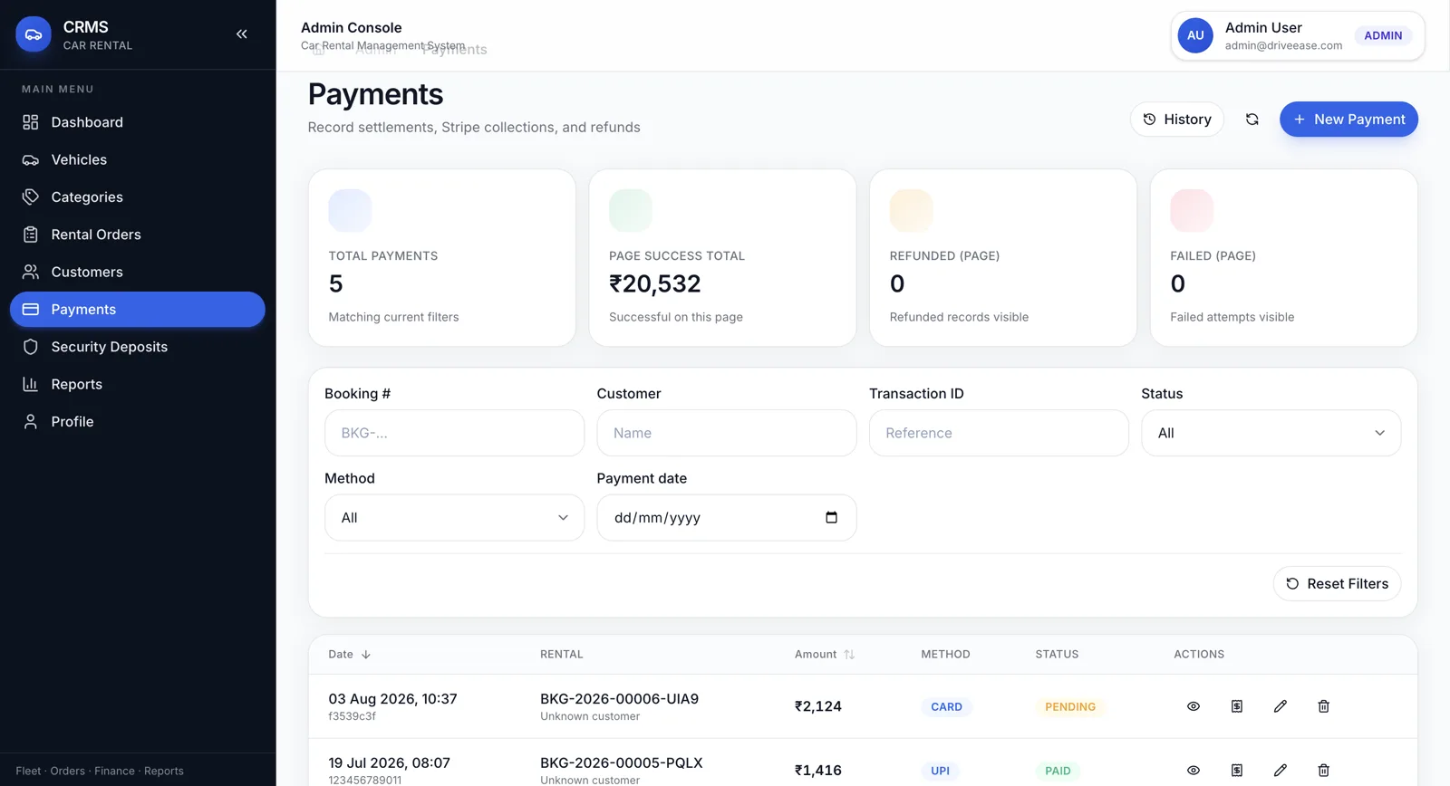Click the Customer Name input field

coord(726,433)
